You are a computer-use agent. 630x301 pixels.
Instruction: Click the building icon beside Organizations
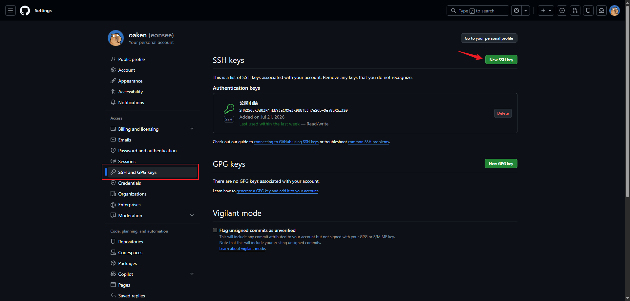(x=113, y=194)
